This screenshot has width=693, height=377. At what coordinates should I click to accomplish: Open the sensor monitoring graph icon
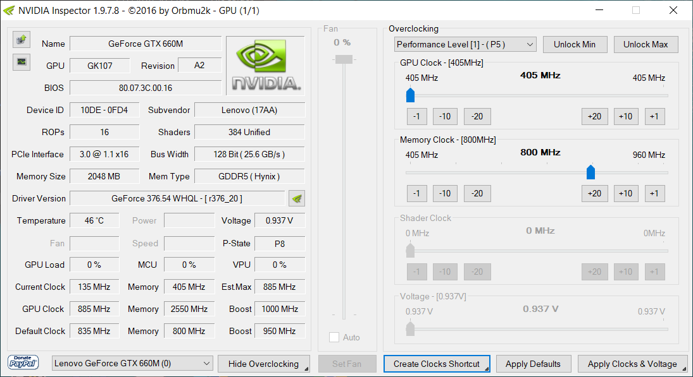22,62
